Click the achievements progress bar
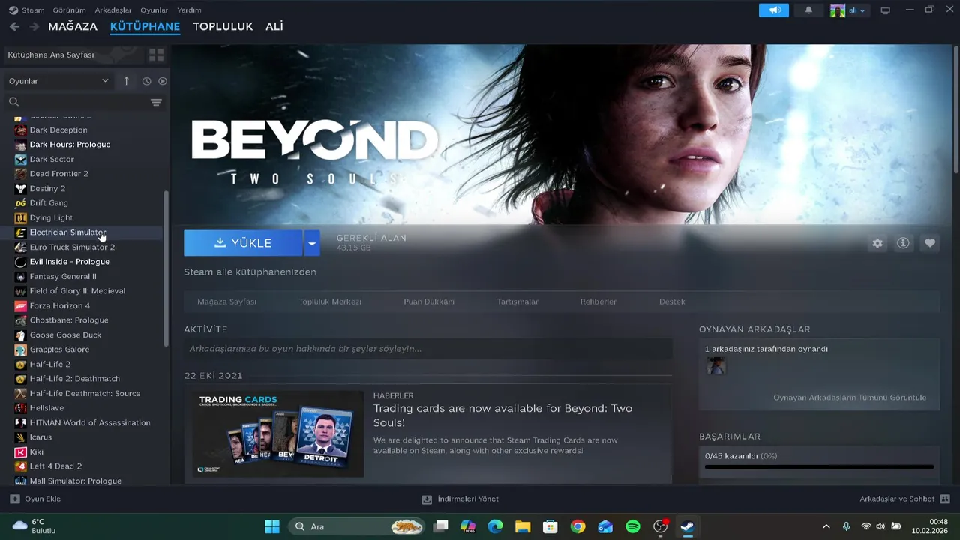 click(x=819, y=467)
